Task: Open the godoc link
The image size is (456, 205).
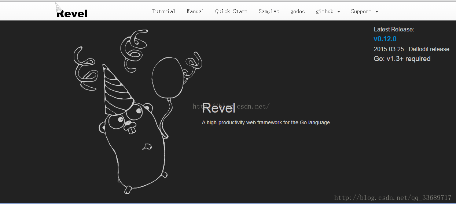Action: tap(298, 11)
